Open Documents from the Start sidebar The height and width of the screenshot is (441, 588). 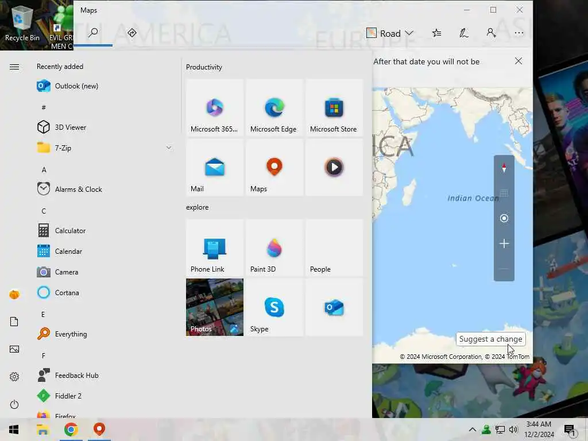14,322
